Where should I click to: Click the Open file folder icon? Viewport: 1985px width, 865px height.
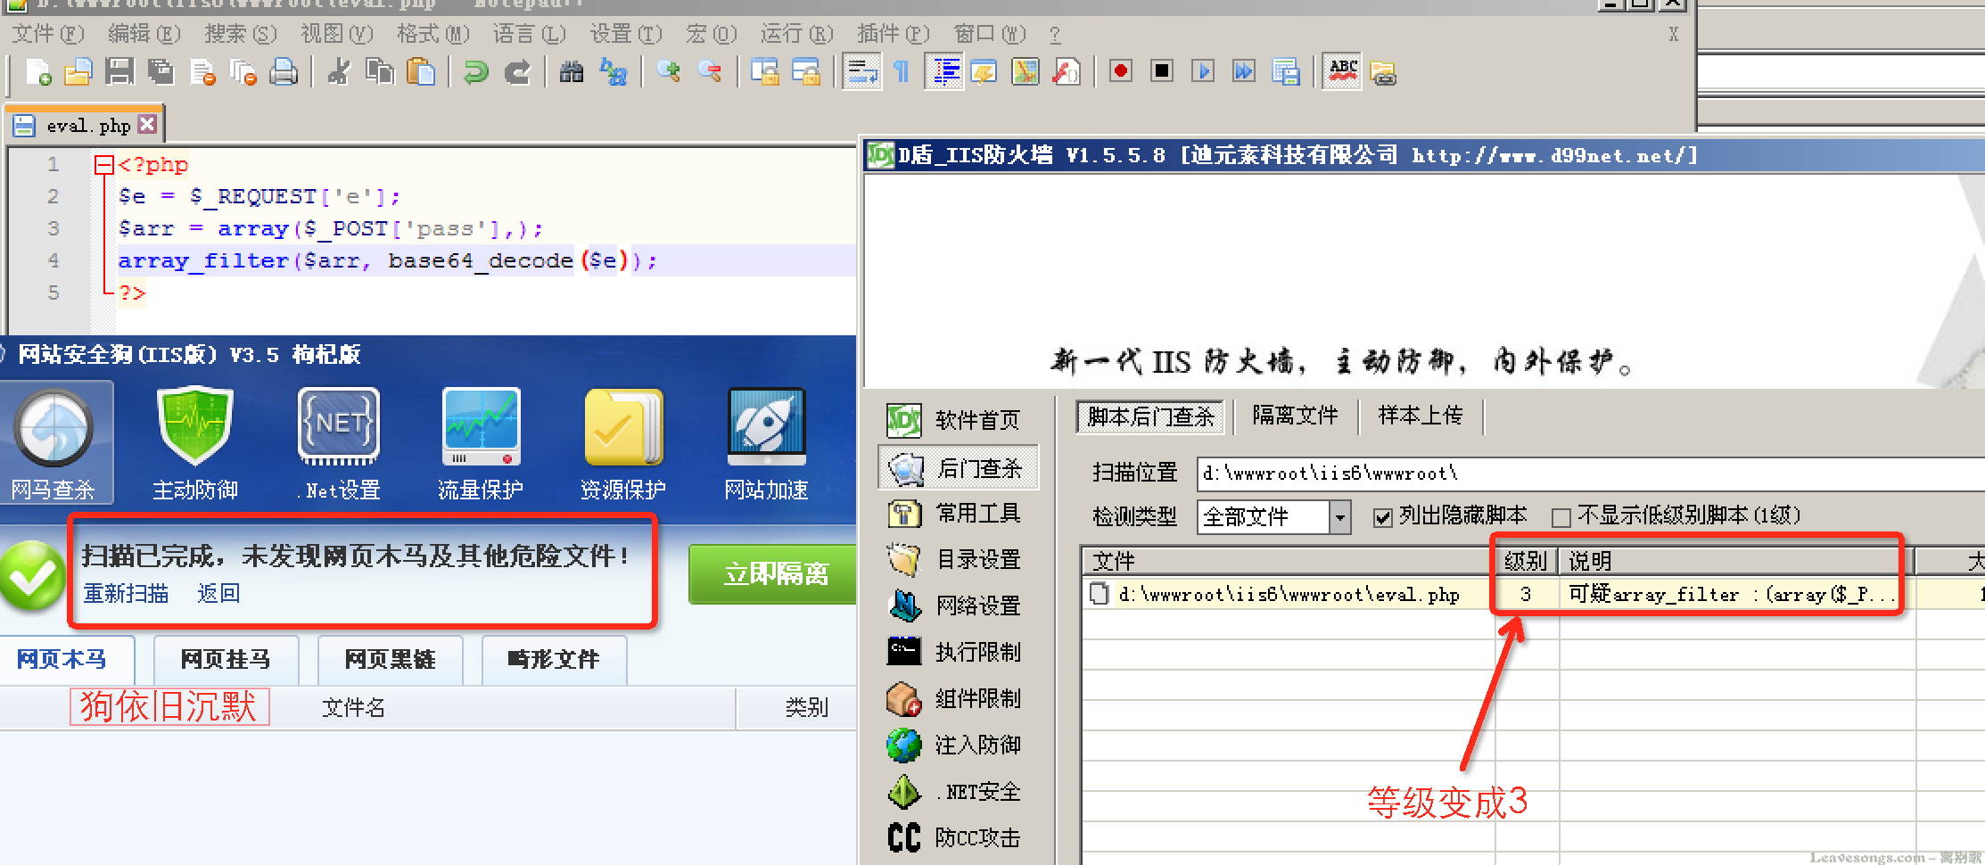[78, 71]
